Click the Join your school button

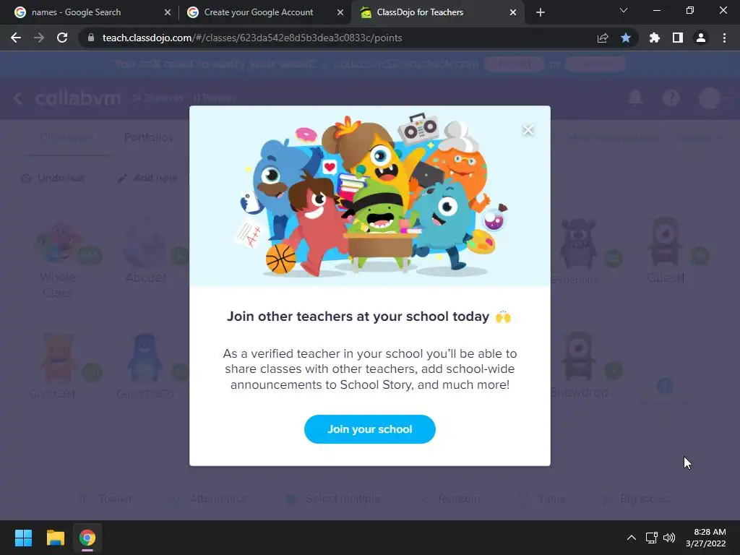tap(369, 429)
